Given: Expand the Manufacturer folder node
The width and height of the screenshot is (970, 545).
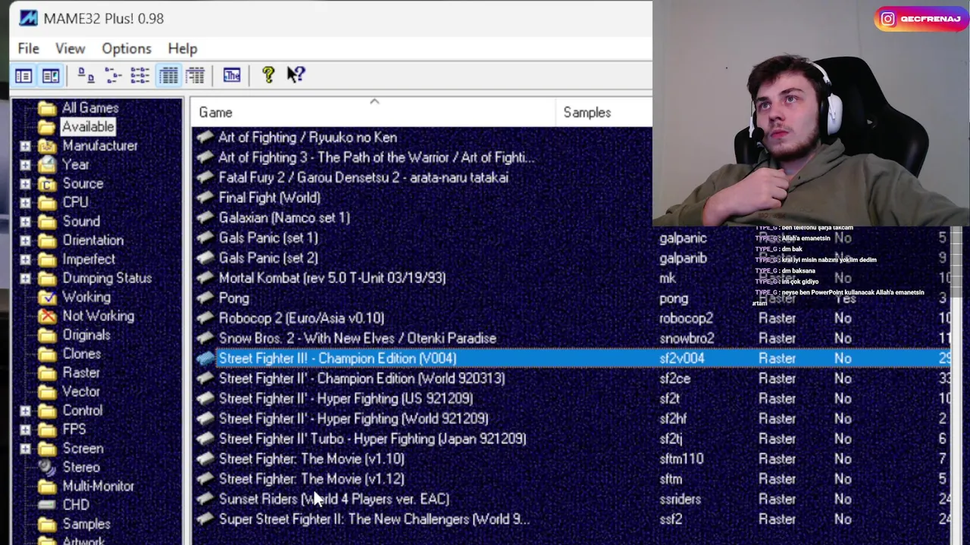Looking at the screenshot, I should point(25,146).
